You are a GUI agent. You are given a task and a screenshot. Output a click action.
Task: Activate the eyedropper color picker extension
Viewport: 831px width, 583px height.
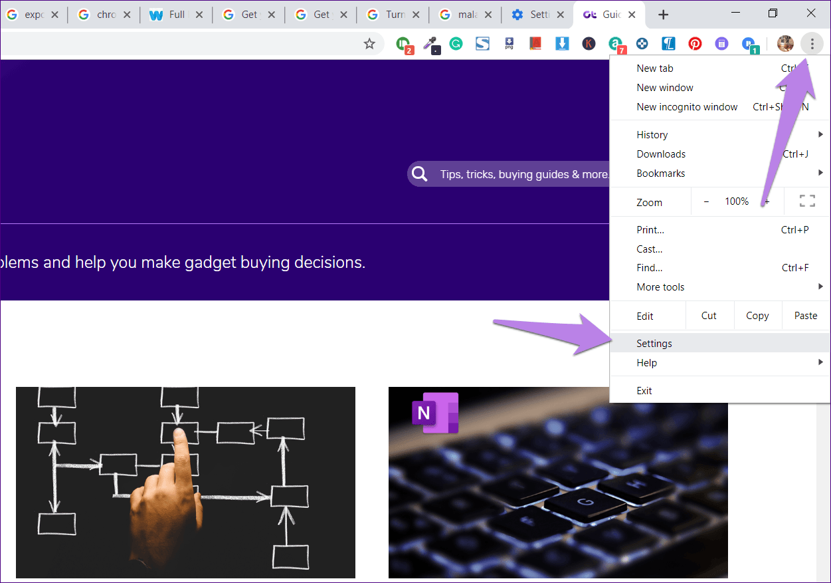(430, 45)
